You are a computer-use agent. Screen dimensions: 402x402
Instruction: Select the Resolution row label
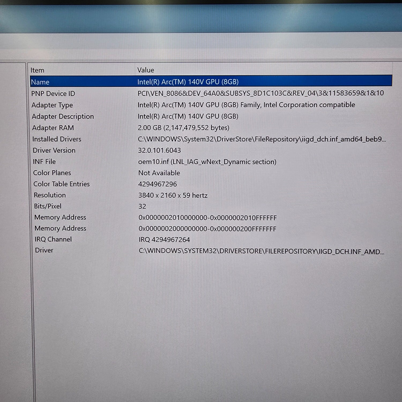(x=50, y=195)
